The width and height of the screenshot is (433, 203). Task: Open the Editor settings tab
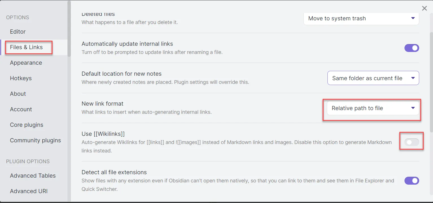coord(18,32)
